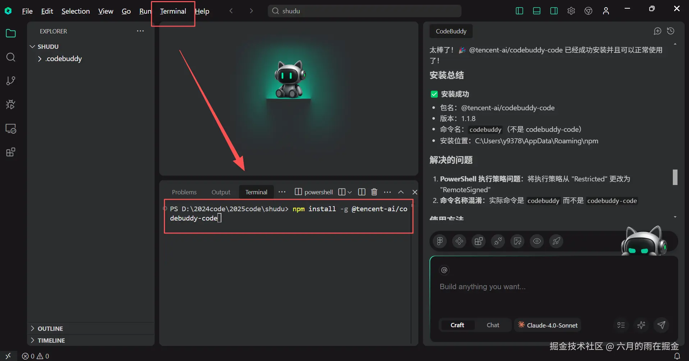The height and width of the screenshot is (361, 689).
Task: Maximize the terminal panel with the up chevron
Action: click(x=401, y=192)
